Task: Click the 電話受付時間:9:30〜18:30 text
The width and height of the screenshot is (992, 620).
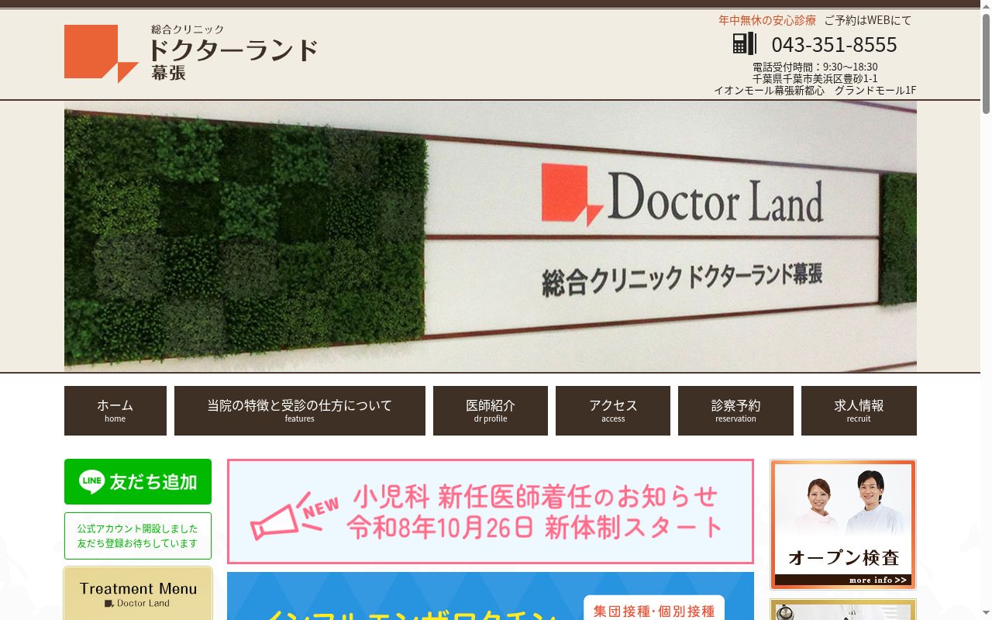Action: (x=815, y=67)
